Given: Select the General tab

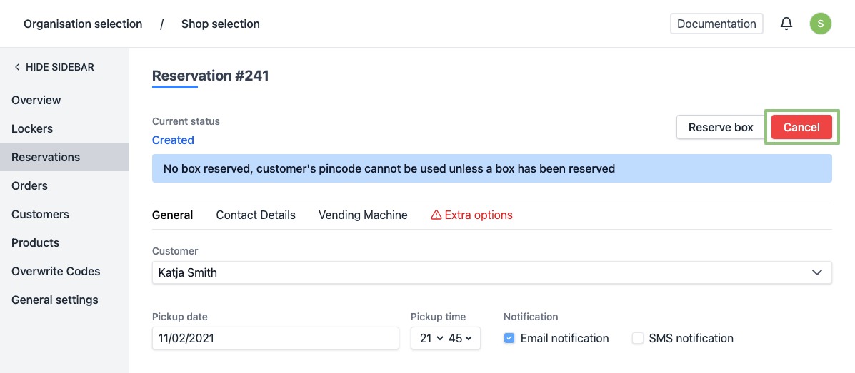Looking at the screenshot, I should (172, 215).
